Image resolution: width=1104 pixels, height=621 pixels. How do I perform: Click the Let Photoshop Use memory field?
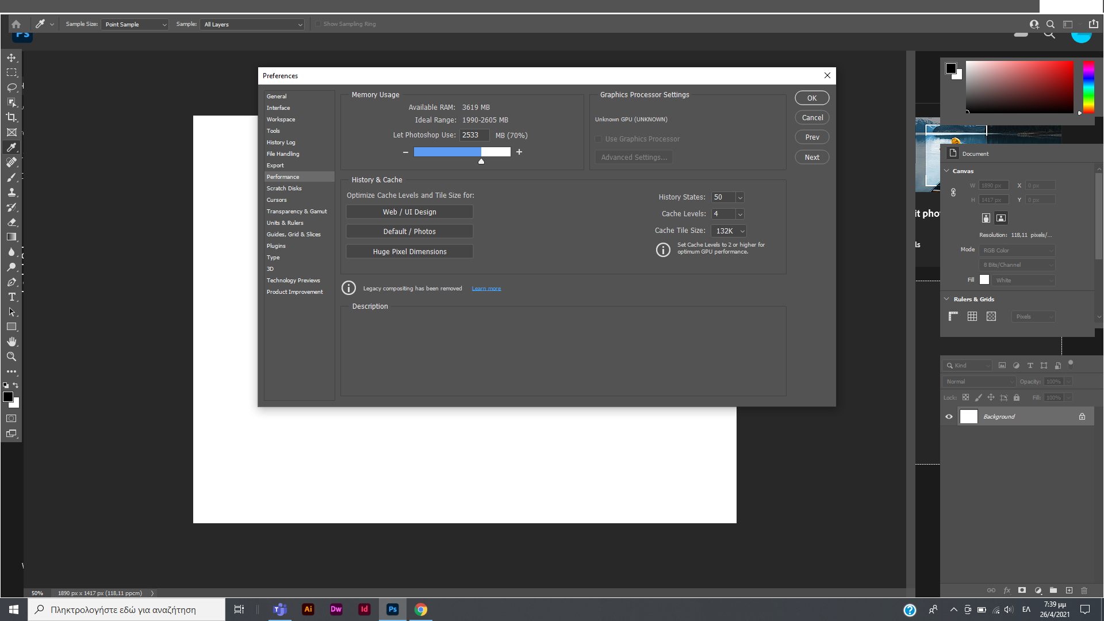(x=474, y=135)
